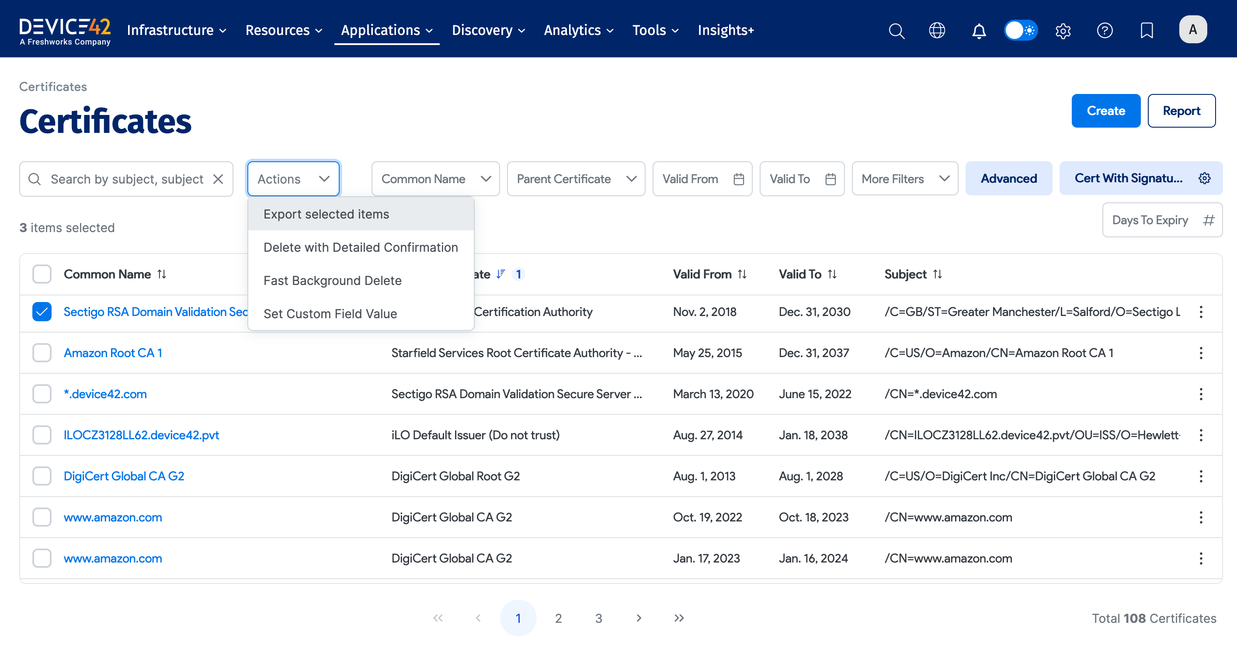
Task: Open notifications bell icon
Action: click(x=979, y=31)
